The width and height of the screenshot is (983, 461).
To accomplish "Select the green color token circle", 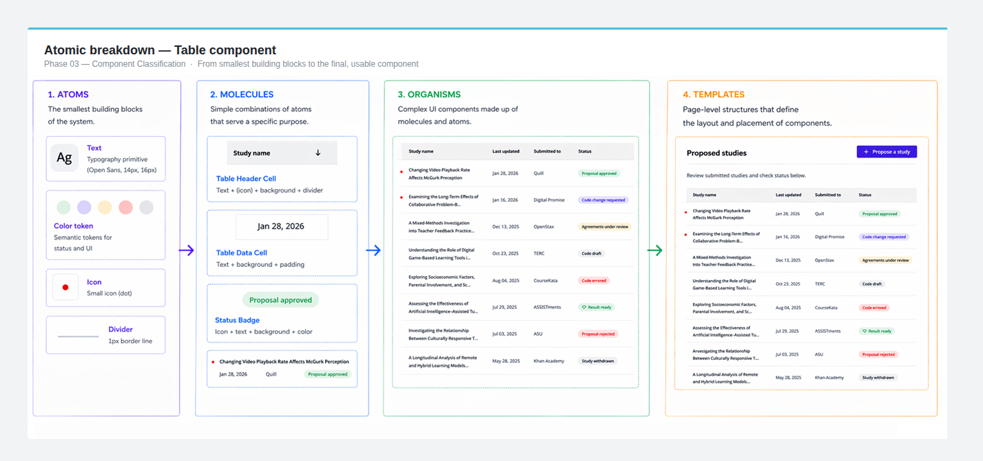I will (63, 207).
